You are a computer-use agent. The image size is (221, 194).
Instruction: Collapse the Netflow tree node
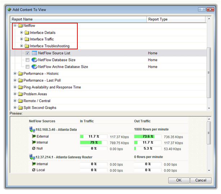(15, 26)
